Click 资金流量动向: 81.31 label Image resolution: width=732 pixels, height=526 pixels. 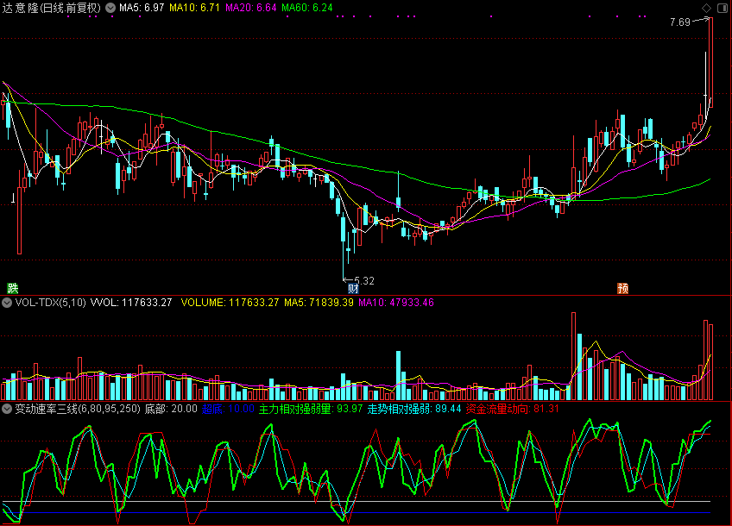pos(512,409)
